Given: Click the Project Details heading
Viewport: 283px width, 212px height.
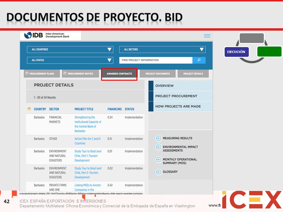Looking at the screenshot, I should coord(54,85).
